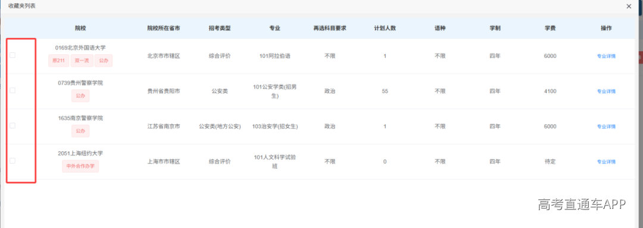Click the 上海市市辖区 cell

(x=164, y=161)
